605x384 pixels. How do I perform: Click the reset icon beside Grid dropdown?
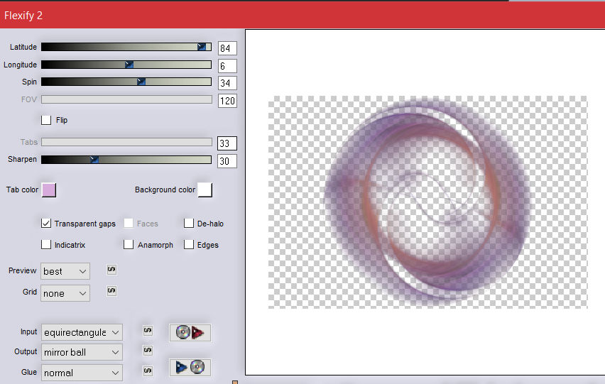(111, 291)
